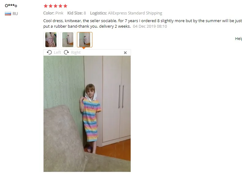This screenshot has width=242, height=174.
Task: Click the reviewer name O***o
Action: coord(11,6)
